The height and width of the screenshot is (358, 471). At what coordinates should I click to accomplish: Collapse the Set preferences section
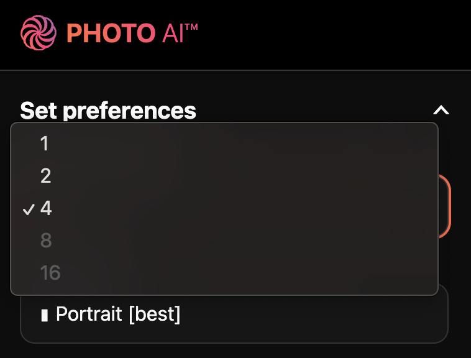point(441,111)
